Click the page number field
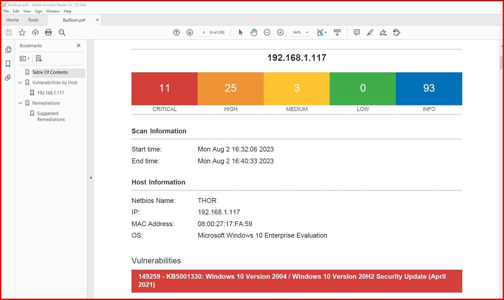This screenshot has height=300, width=504. tap(203, 32)
